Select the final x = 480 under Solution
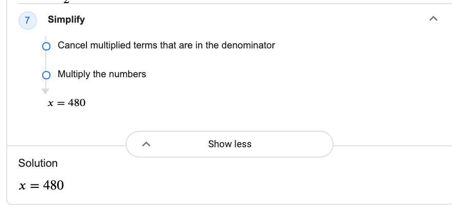 (41, 185)
